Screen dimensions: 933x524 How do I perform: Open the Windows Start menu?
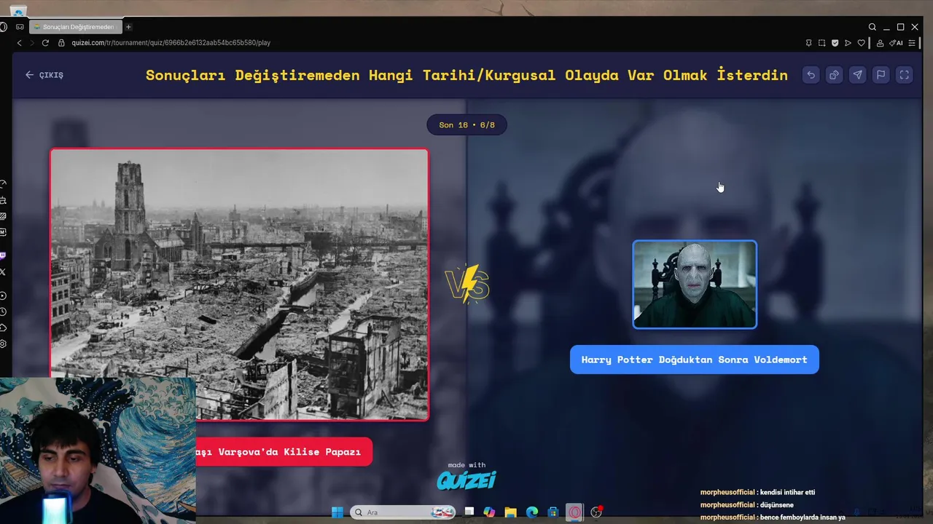(x=337, y=512)
